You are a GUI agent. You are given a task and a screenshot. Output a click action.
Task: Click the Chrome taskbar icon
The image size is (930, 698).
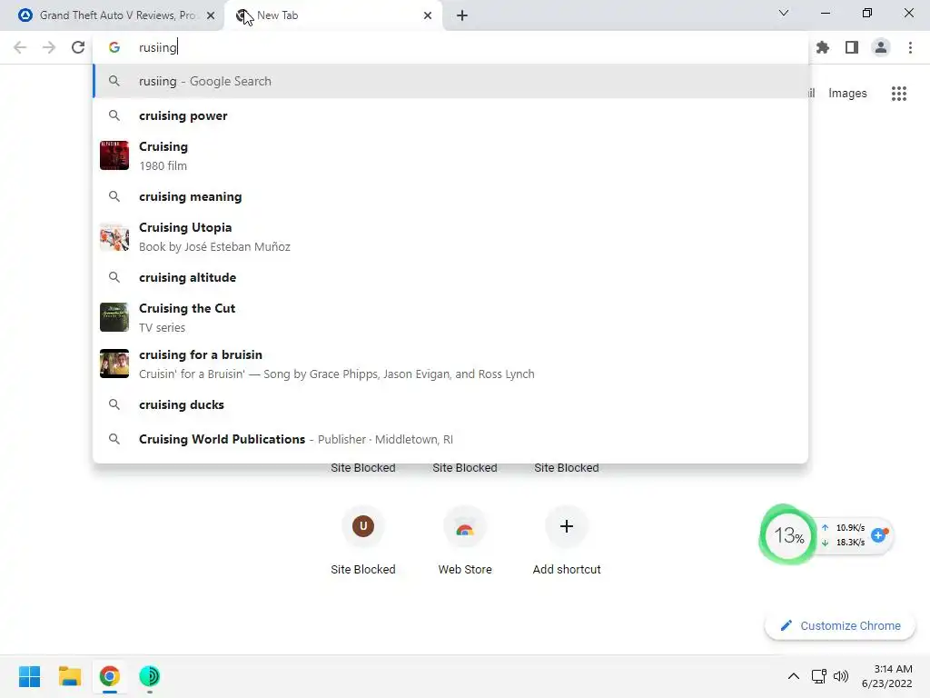point(109,676)
